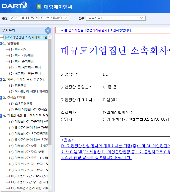The width and height of the screenshot is (170, 192).
Task: Open (11) 계열회사간 상표권 사용 item
Action: [x=28, y=182]
